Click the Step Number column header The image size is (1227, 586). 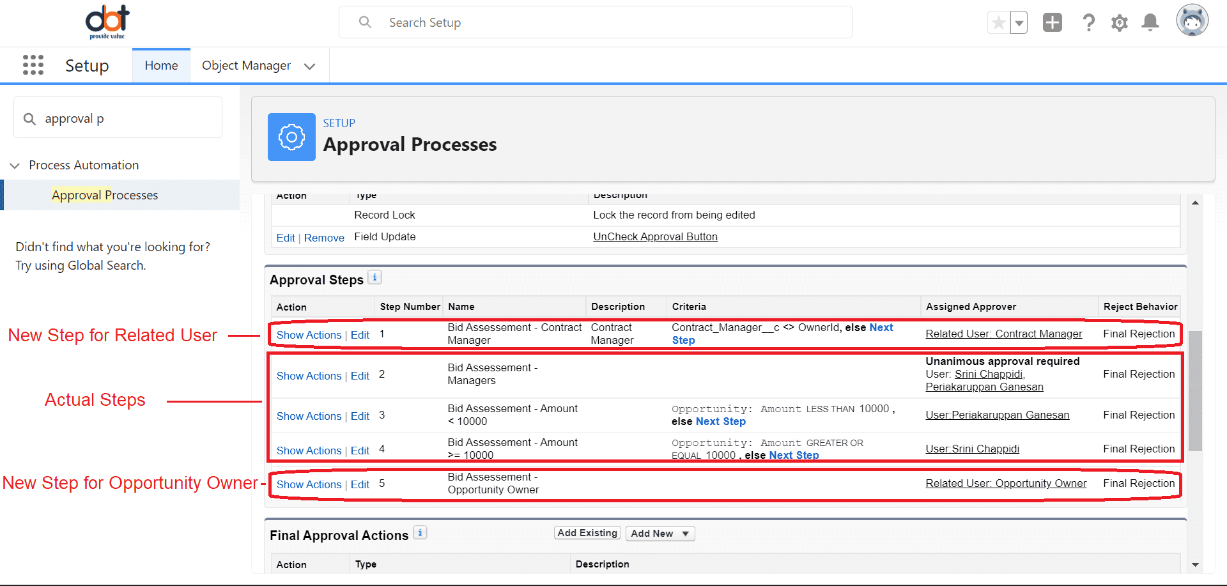410,307
